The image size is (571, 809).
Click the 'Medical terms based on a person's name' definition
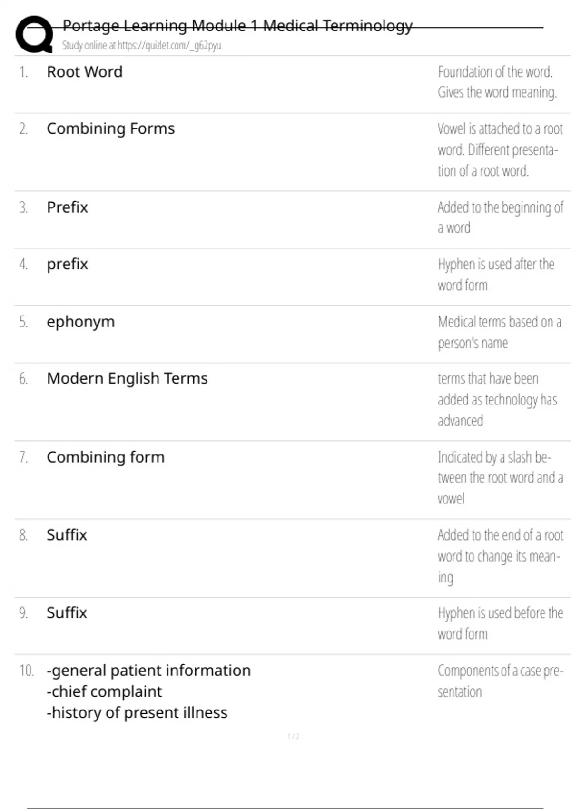pyautogui.click(x=499, y=332)
